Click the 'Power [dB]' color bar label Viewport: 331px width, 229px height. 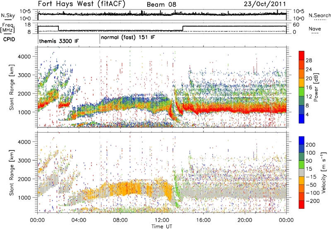pos(316,87)
